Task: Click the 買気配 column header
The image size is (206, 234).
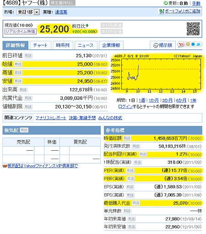Action: pos(80,142)
